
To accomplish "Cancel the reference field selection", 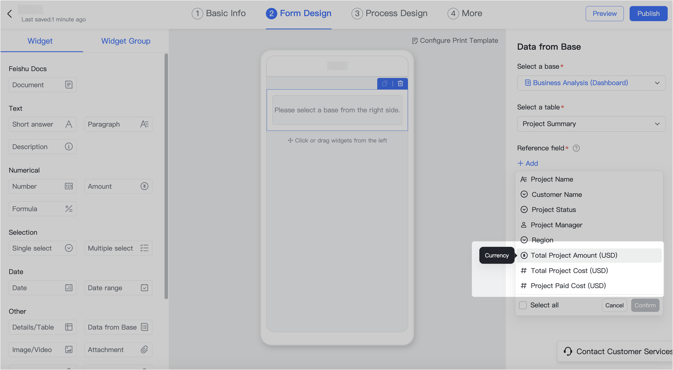I will (x=614, y=305).
